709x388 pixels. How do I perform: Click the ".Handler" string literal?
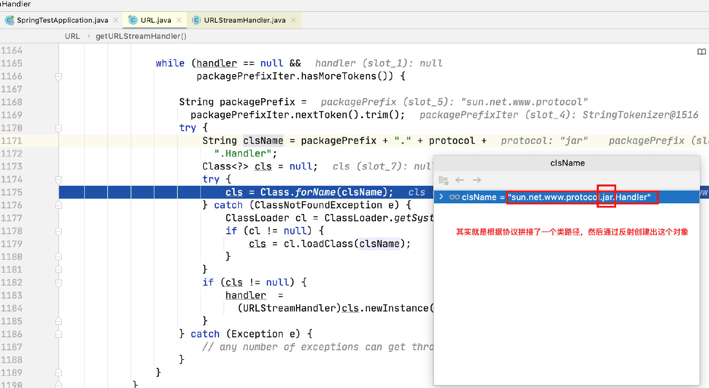coord(243,154)
